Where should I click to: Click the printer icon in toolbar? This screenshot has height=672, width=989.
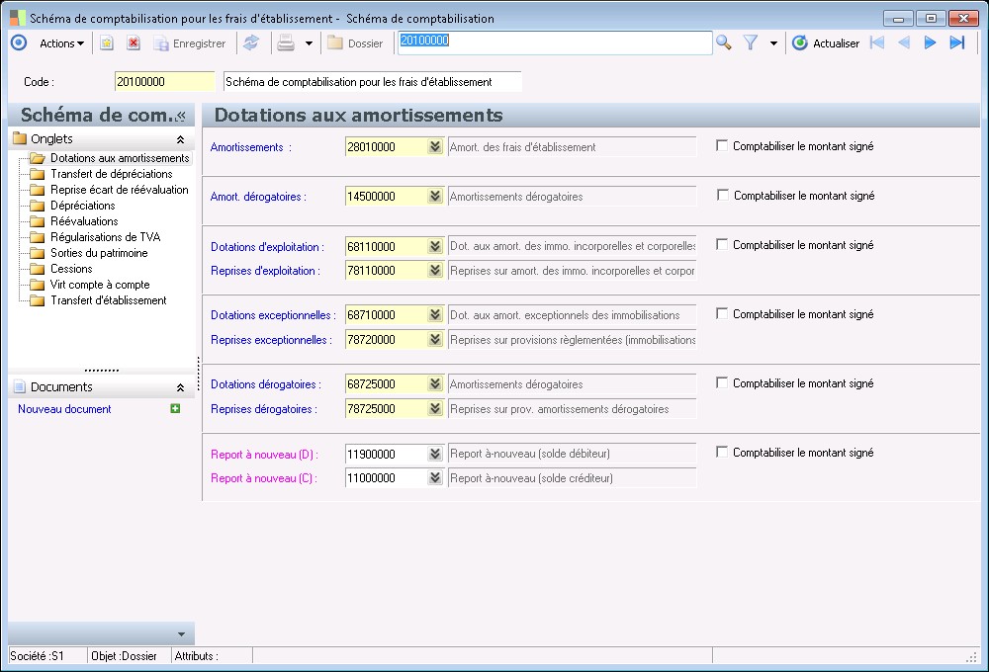click(286, 43)
